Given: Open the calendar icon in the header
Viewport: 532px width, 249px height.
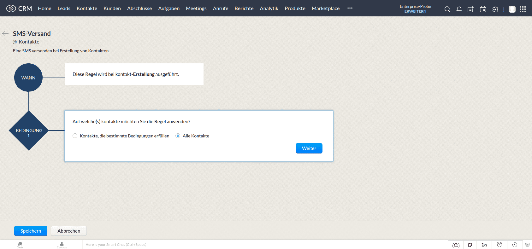Looking at the screenshot, I should (483, 9).
